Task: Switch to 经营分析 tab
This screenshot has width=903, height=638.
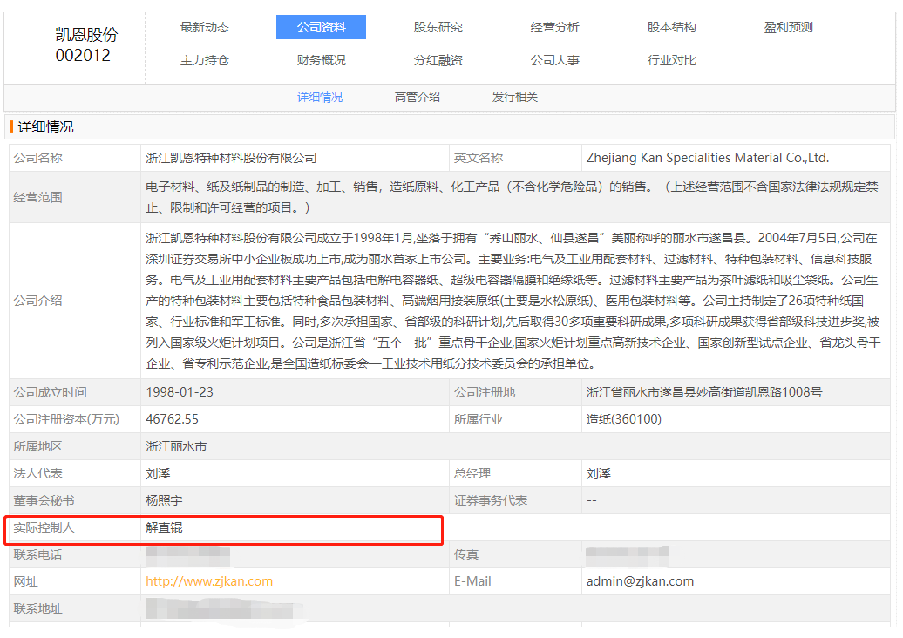Action: coord(554,27)
